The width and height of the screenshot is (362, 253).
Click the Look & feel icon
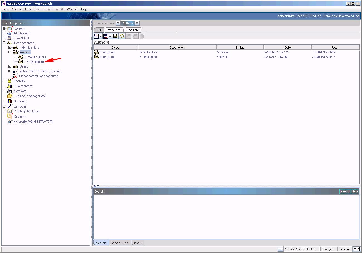(9, 38)
